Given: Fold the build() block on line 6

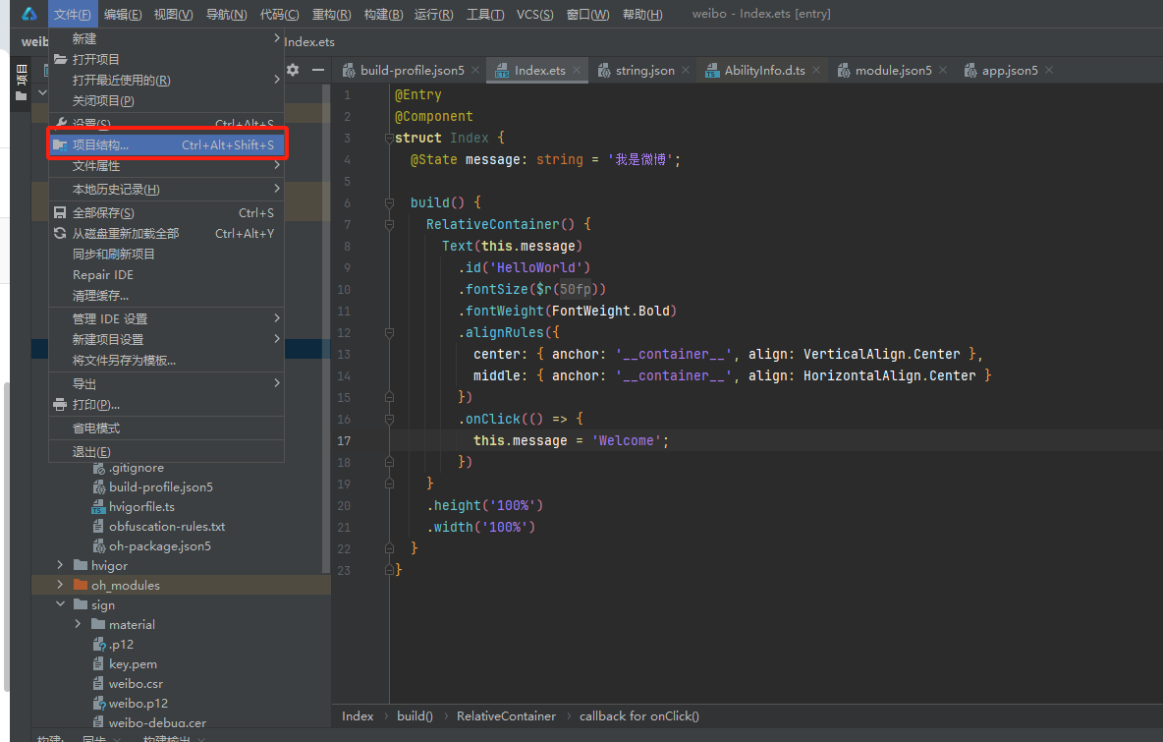Looking at the screenshot, I should pyautogui.click(x=389, y=202).
